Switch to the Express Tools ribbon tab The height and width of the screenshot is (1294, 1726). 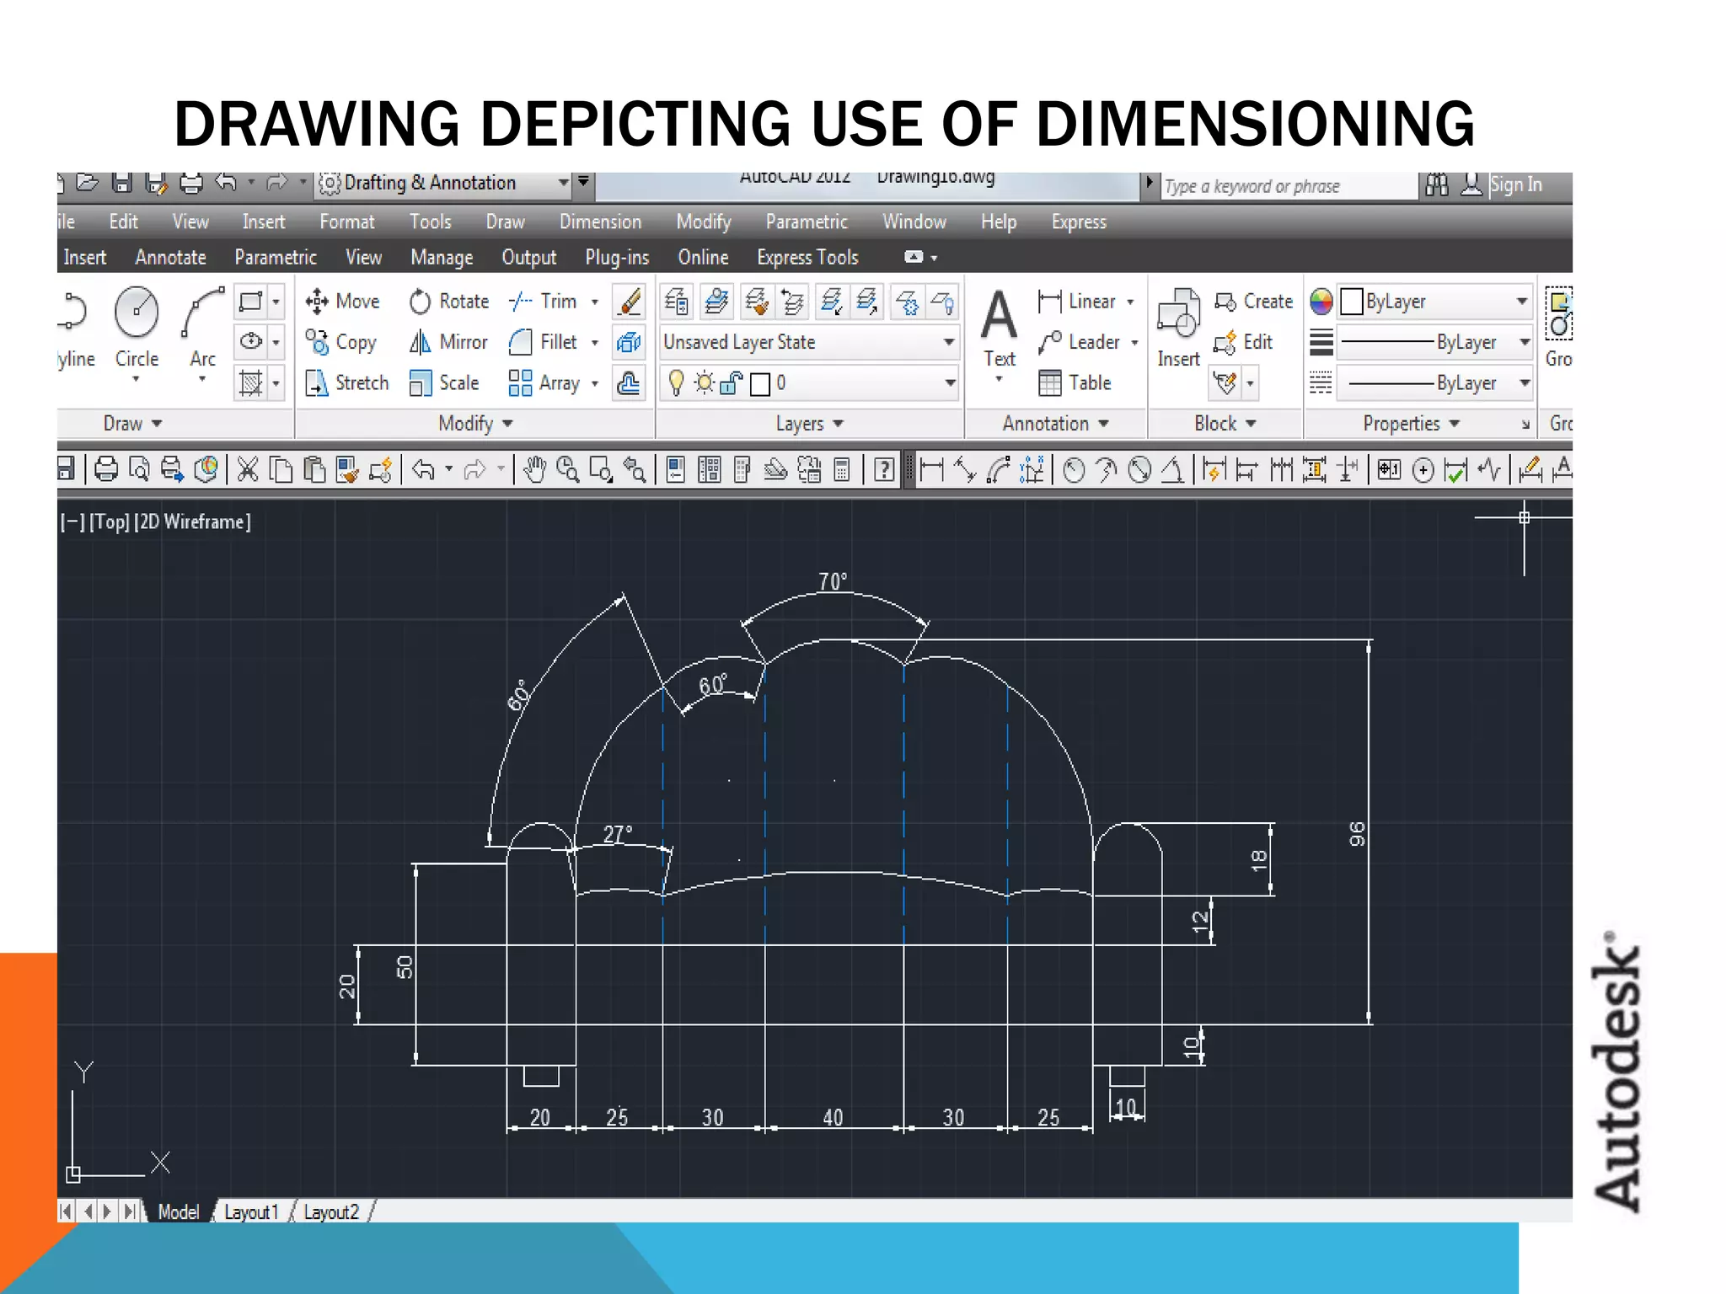tap(807, 257)
